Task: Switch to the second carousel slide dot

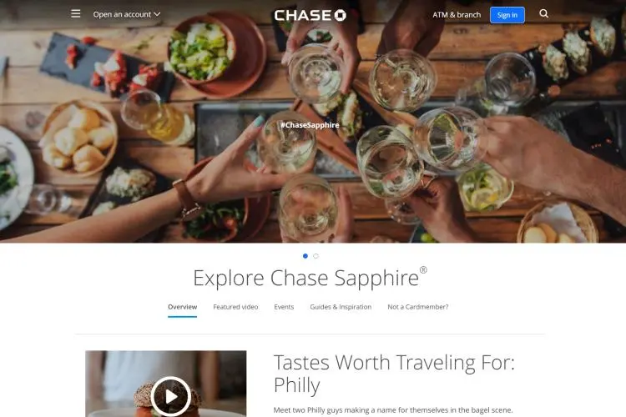Action: point(316,256)
